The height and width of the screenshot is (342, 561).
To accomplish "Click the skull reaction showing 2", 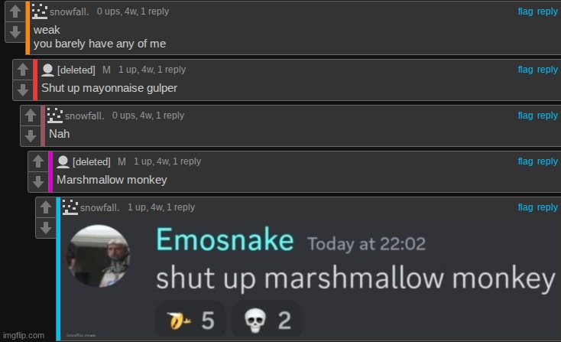I will coord(267,320).
